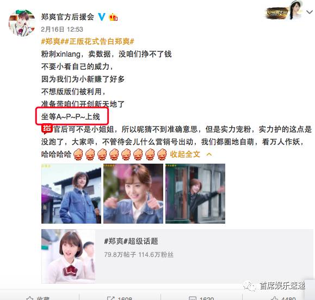Click the username 郑爽官方后援会
Viewport: 315px width, 300px height.
[67, 17]
